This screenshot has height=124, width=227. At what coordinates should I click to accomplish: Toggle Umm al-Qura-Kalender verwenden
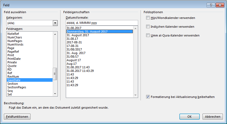click(148, 35)
